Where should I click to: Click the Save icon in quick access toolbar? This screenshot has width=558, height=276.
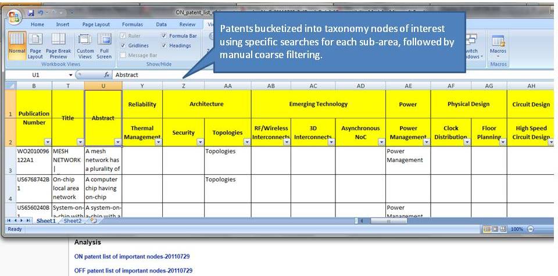click(31, 12)
